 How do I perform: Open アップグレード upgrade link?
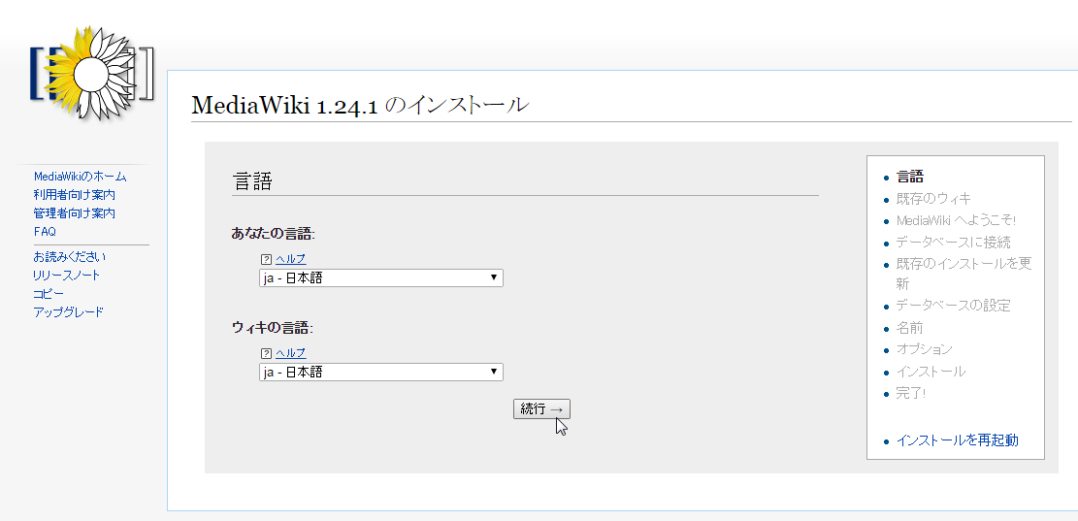tap(68, 312)
